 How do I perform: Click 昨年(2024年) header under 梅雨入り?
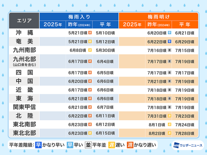(x=79, y=25)
